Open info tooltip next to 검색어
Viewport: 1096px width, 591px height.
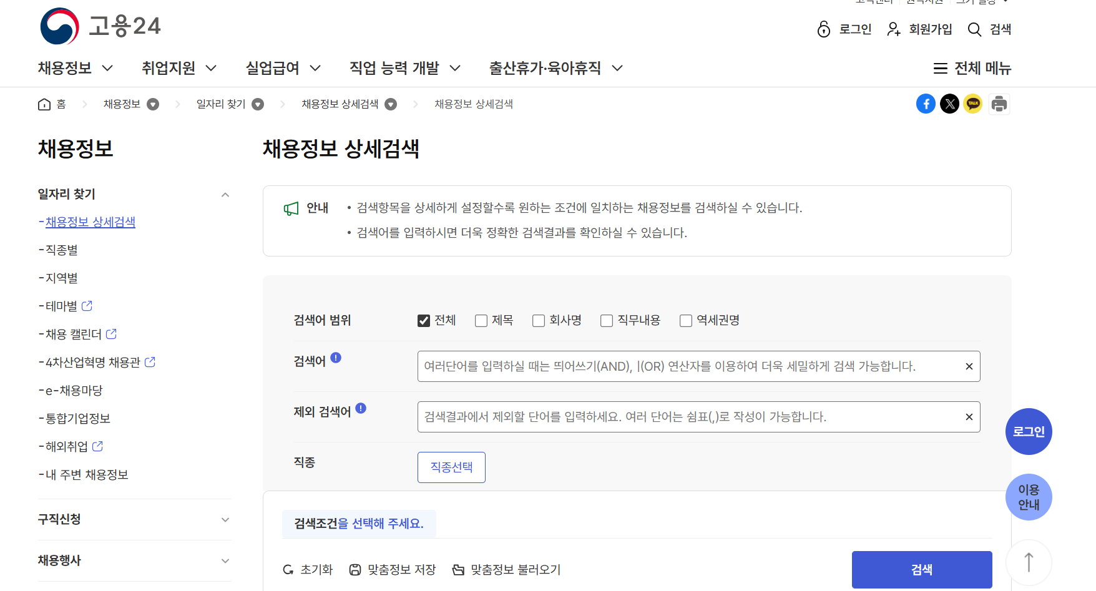336,358
